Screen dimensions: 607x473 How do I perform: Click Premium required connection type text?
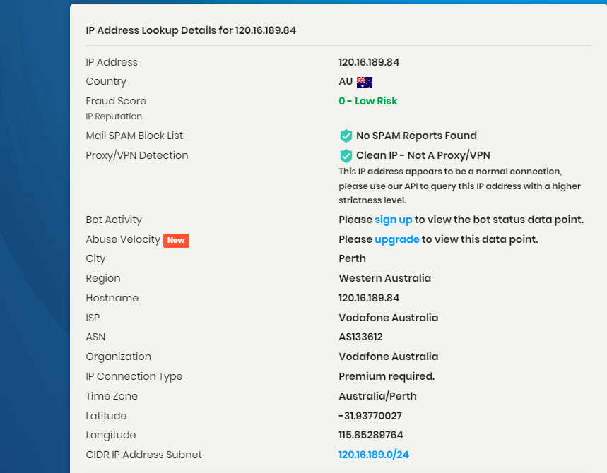tap(387, 376)
